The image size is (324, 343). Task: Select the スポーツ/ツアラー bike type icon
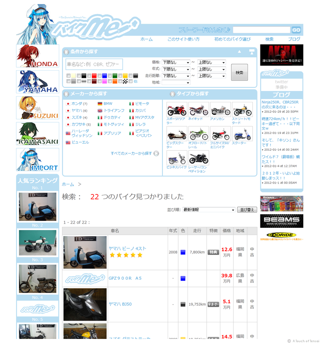point(177,109)
